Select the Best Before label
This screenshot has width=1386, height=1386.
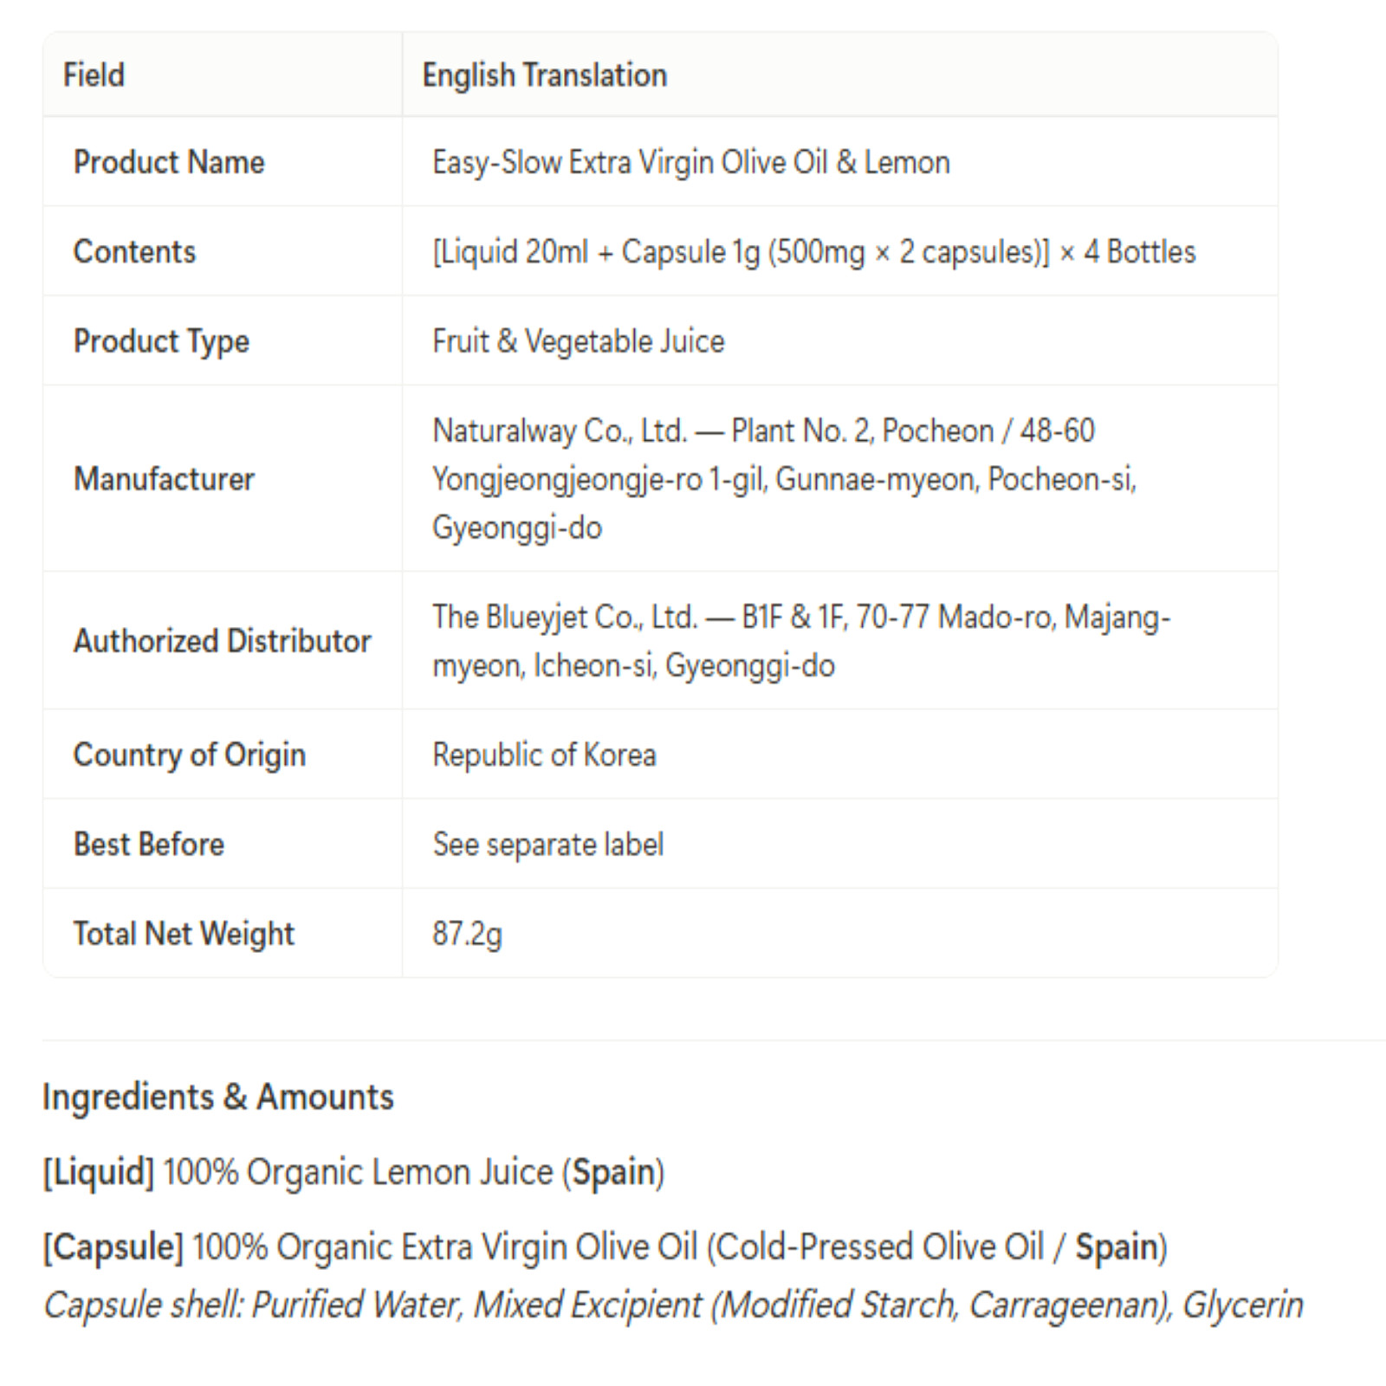click(149, 844)
